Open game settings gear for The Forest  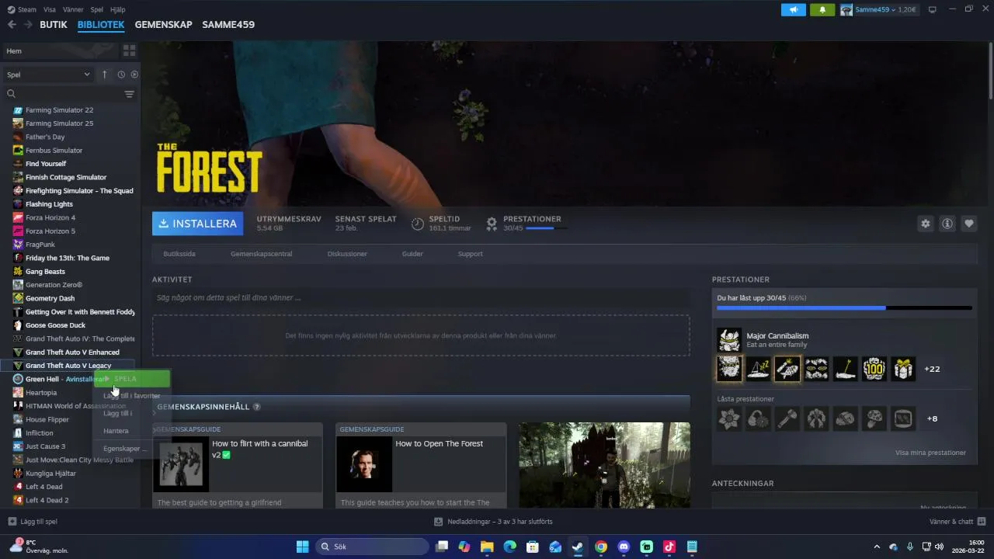925,224
